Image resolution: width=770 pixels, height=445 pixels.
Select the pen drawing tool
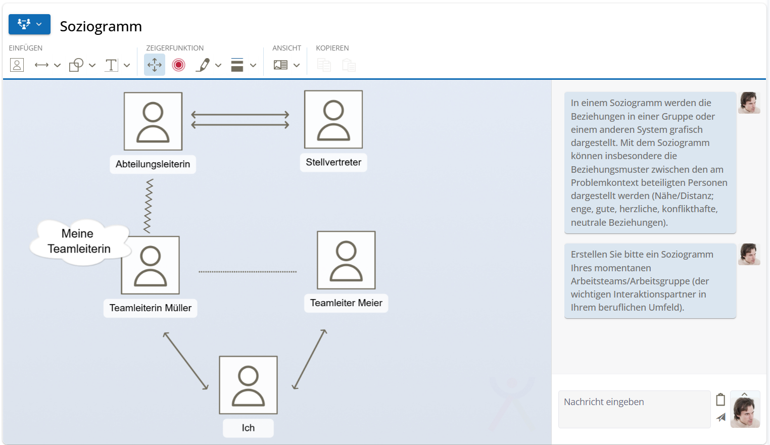pos(203,65)
